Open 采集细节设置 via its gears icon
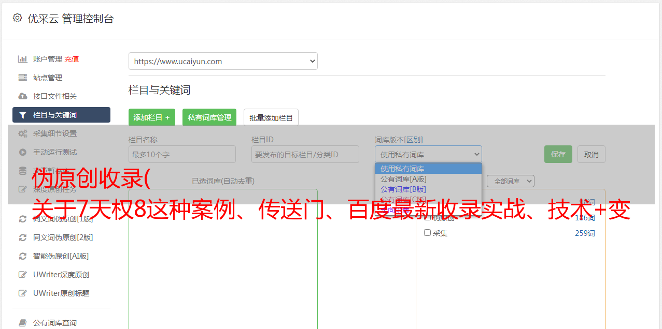The image size is (662, 329). tap(22, 133)
